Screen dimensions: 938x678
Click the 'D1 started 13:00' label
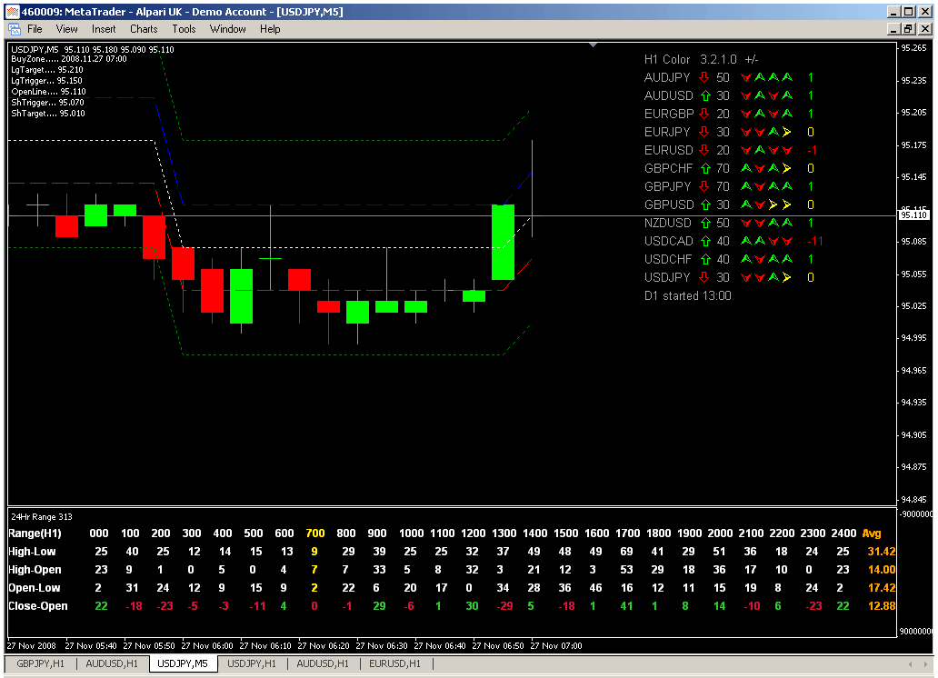pos(687,295)
